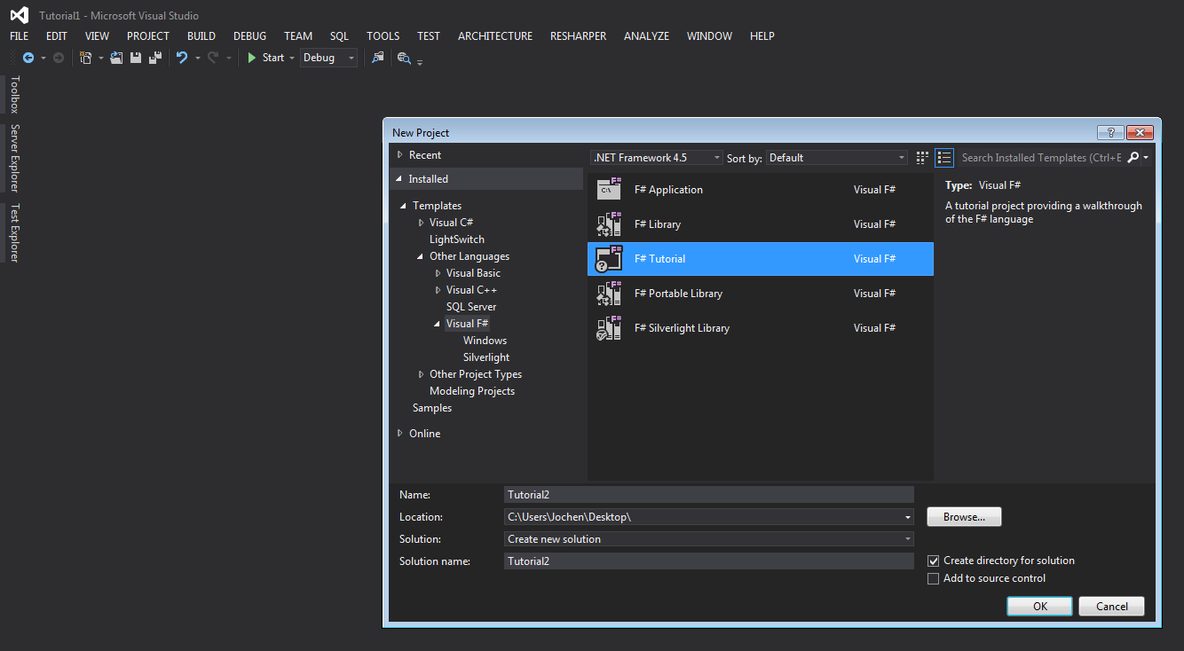Expand the Recent section

399,155
